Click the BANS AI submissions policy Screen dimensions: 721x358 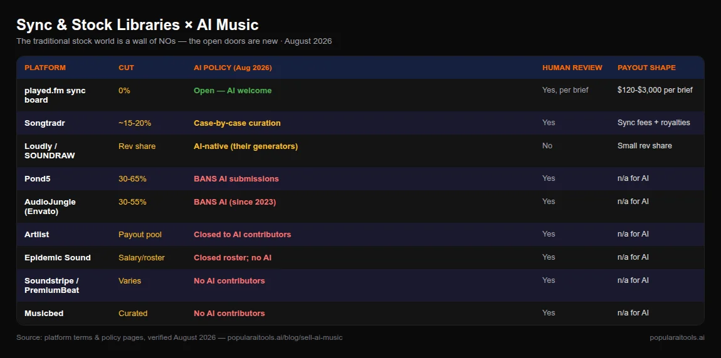click(x=236, y=178)
